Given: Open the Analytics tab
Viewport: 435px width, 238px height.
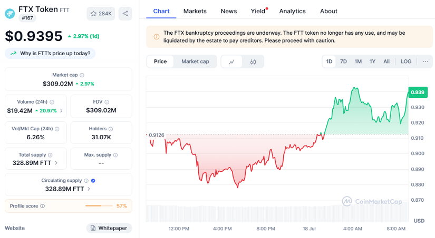Looking at the screenshot, I should (x=293, y=12).
